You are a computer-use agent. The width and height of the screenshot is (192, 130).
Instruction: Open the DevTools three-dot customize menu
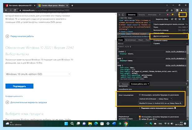pyautogui.click(x=183, y=15)
